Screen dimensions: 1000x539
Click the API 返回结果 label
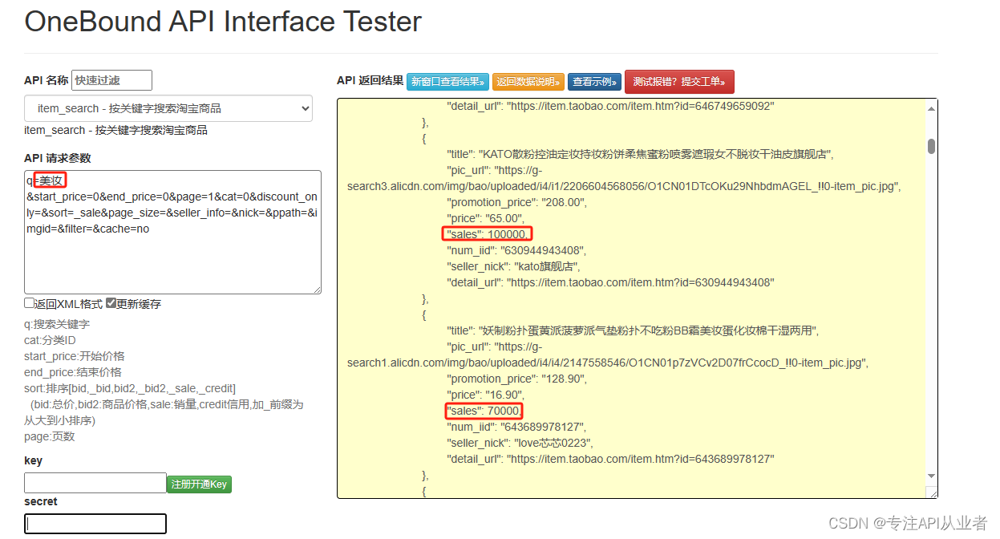coord(370,80)
